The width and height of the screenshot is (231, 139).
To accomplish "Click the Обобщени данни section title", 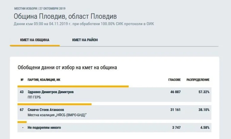I will point(67,67).
